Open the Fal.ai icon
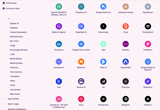160x110 pixels. (x=81, y=99)
